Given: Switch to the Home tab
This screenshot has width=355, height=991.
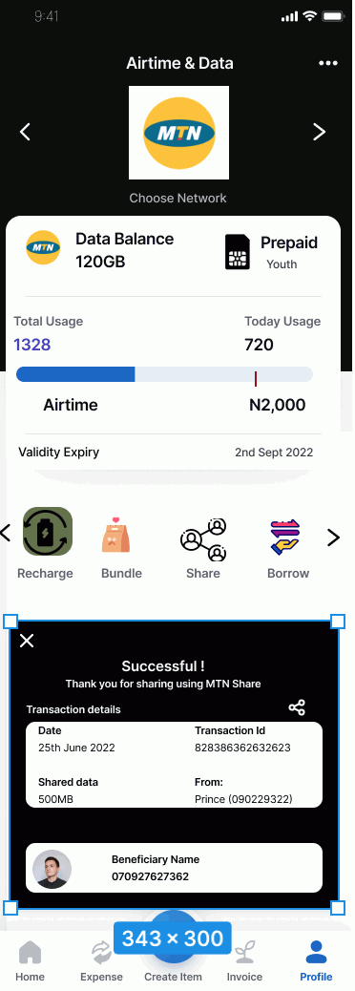Looking at the screenshot, I should coord(30,960).
